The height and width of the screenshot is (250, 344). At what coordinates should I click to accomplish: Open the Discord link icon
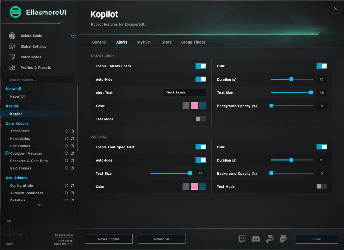point(256,239)
